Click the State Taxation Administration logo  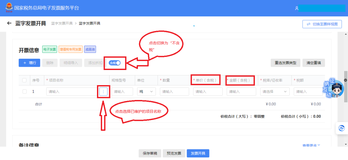9,7
